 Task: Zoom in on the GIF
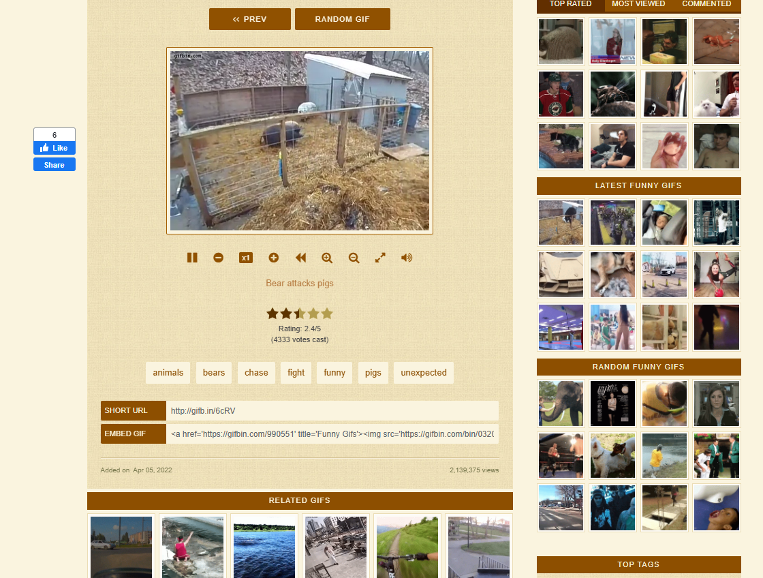(x=327, y=258)
